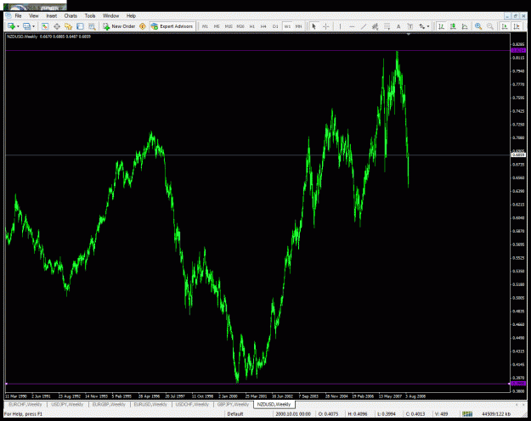Screen dimensions: 531x421
Task: Open the View menu
Action: [33, 15]
